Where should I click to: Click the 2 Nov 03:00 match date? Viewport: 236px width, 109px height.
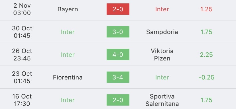pyautogui.click(x=22, y=9)
